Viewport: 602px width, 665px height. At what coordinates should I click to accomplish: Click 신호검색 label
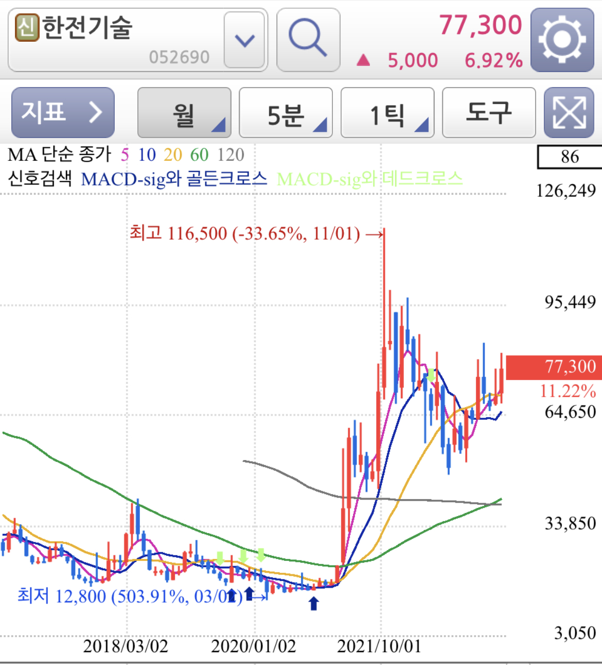40,179
